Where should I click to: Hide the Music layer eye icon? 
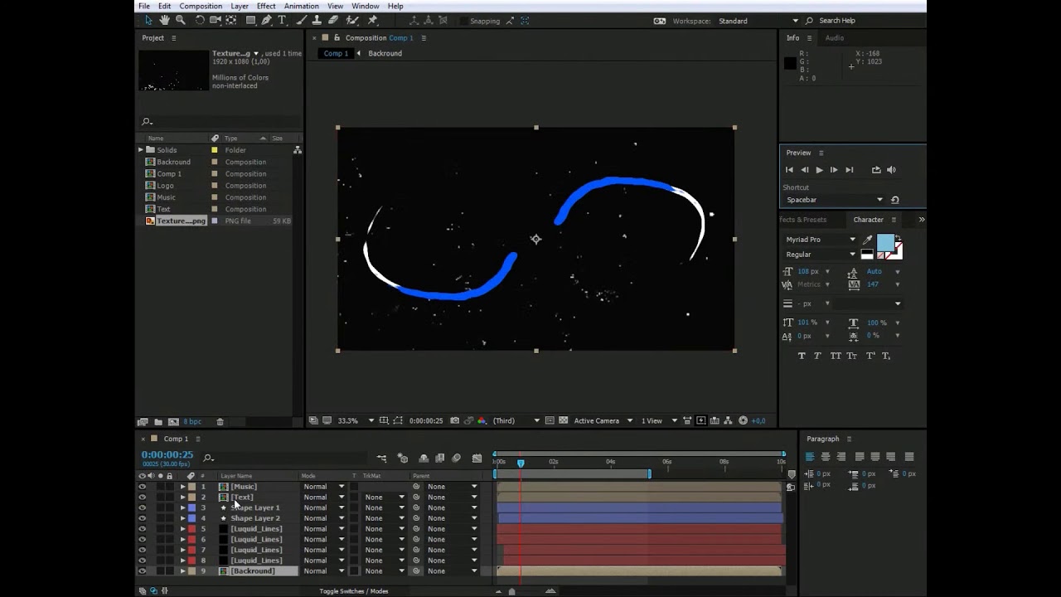[142, 487]
